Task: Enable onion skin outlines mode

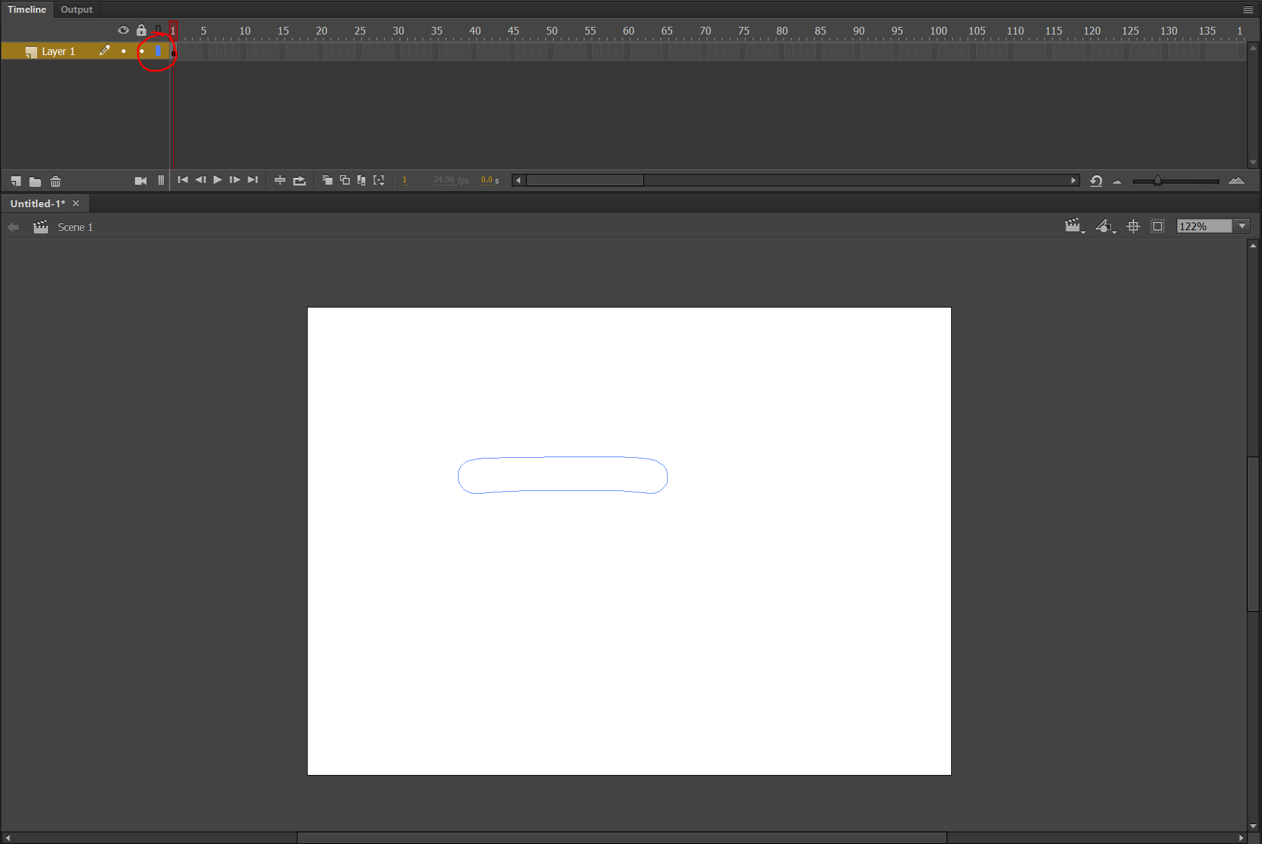Action: (x=344, y=180)
